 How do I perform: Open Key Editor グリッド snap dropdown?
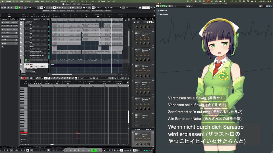[83, 78]
